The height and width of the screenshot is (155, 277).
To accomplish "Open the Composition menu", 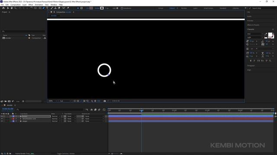I will (x=16, y=5).
